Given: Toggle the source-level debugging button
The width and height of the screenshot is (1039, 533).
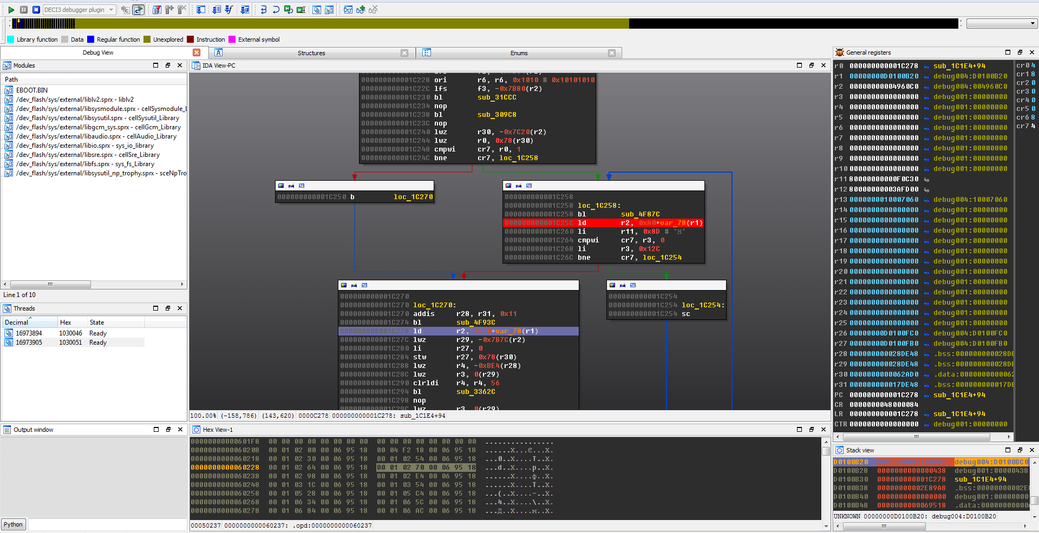Looking at the screenshot, I should (x=139, y=9).
